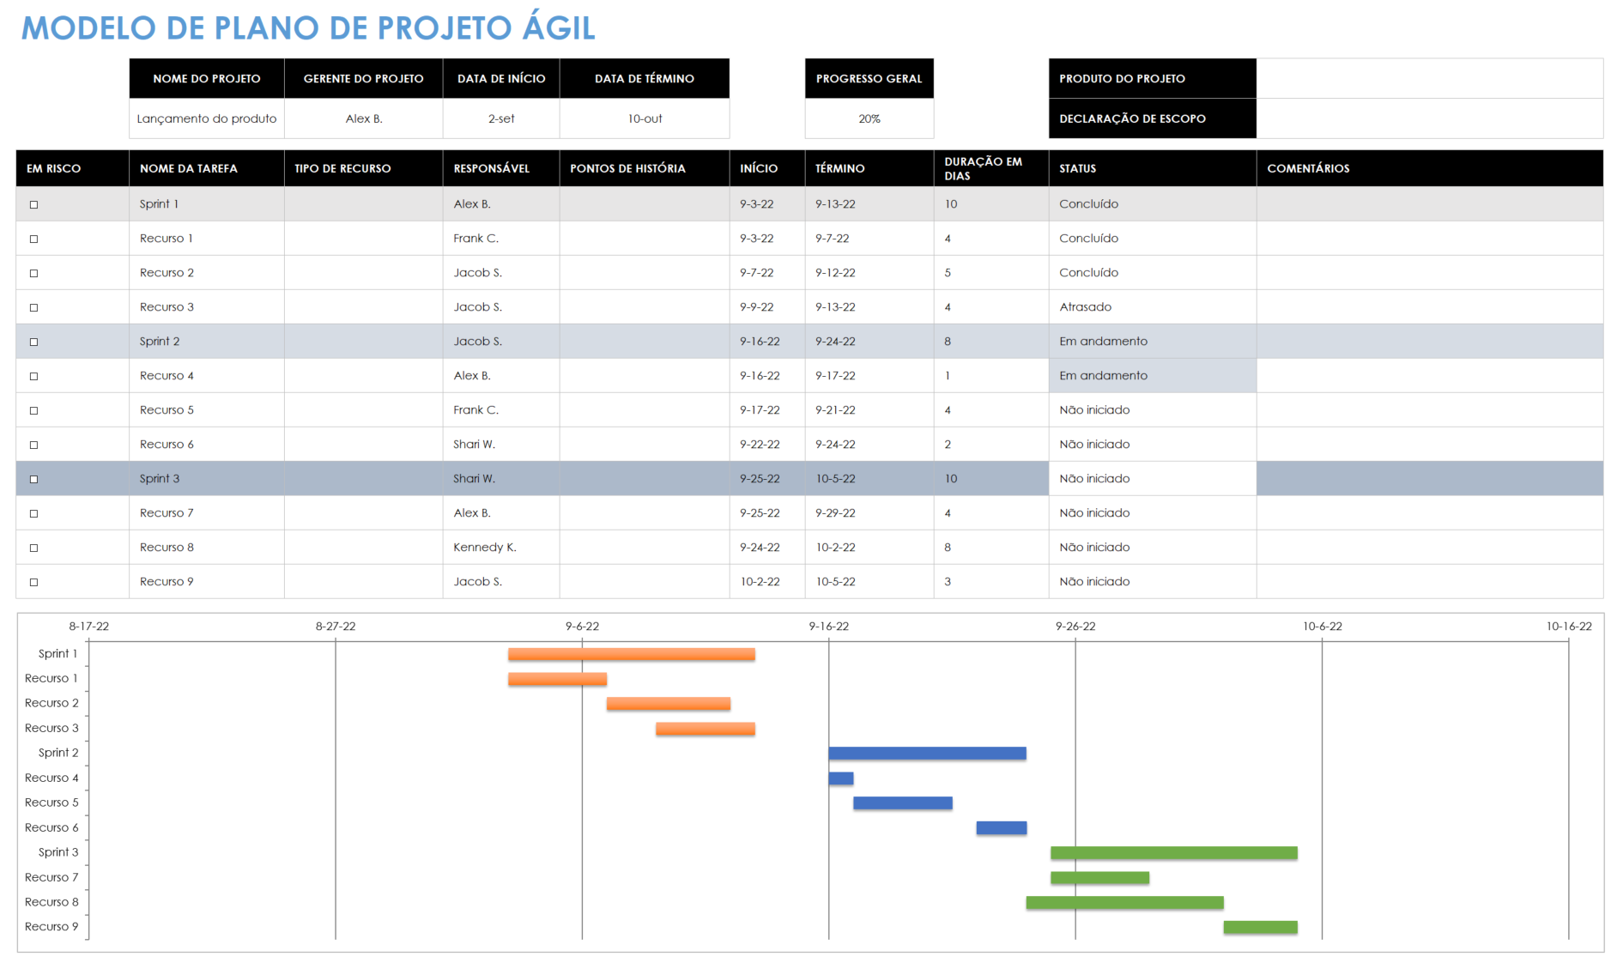Select the project manager cell 'Alex B.'

click(x=364, y=118)
